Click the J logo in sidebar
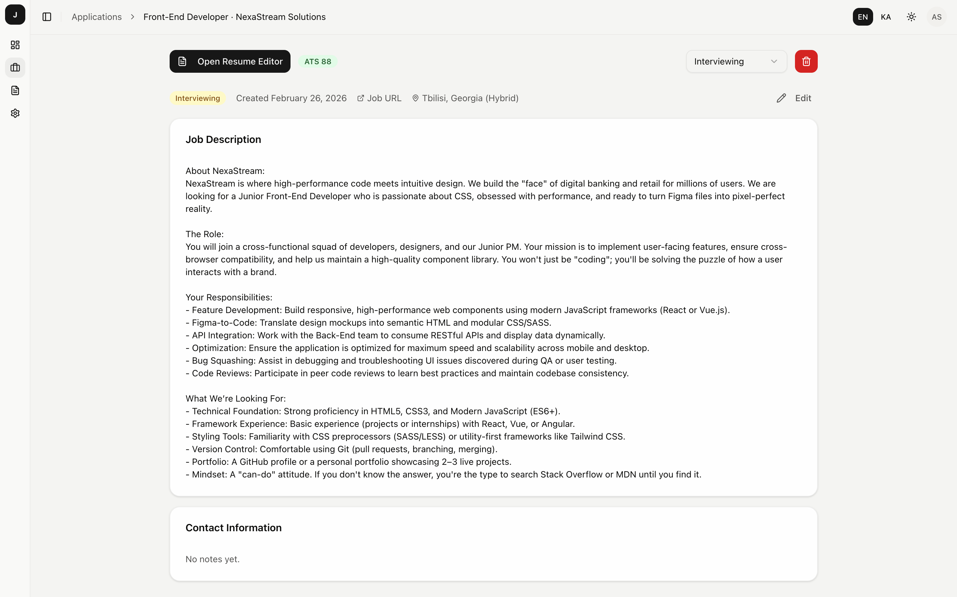The image size is (957, 597). [15, 15]
